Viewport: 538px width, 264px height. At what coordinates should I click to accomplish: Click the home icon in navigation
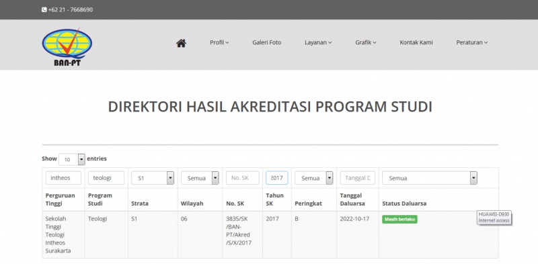coord(181,43)
